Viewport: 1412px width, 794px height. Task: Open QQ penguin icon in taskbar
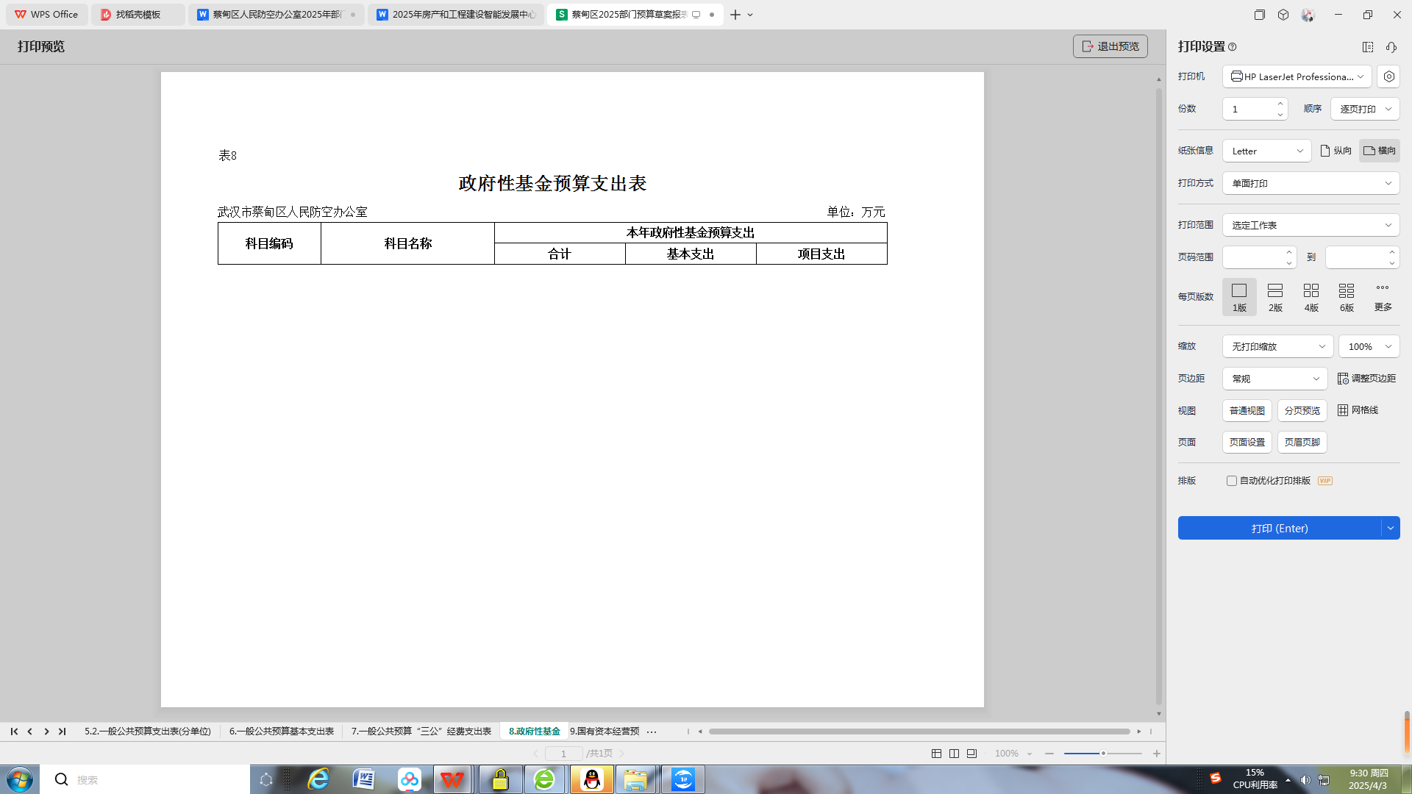tap(592, 779)
